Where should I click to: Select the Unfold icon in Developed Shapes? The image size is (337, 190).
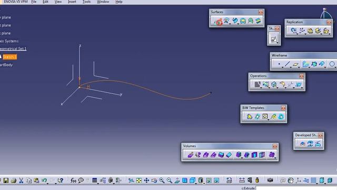coord(302,144)
